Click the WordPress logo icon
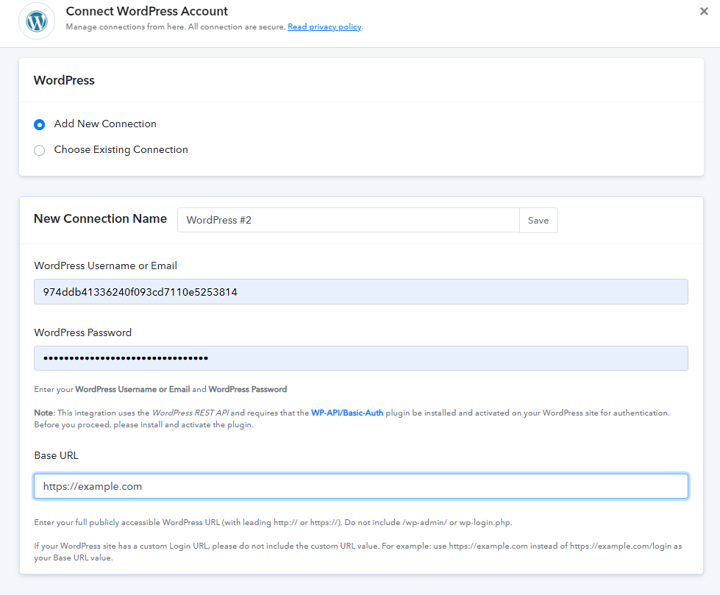720x595 pixels. pos(36,21)
